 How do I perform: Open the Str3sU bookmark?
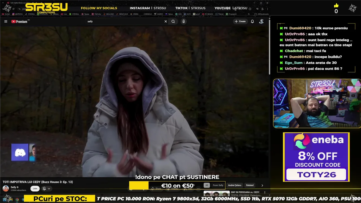tap(6, 14)
